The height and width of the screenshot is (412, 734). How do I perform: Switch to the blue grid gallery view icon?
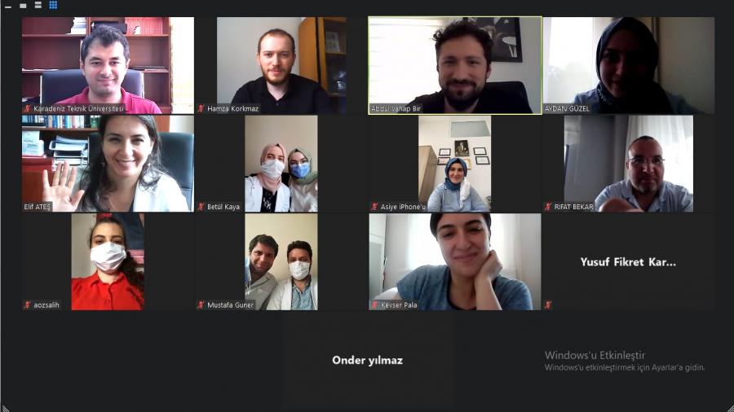point(53,5)
